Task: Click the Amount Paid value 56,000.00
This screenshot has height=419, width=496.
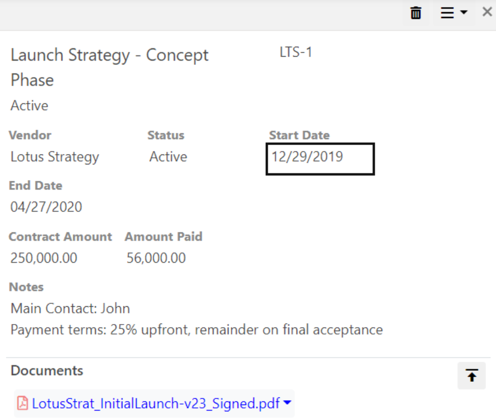Action: [x=156, y=258]
